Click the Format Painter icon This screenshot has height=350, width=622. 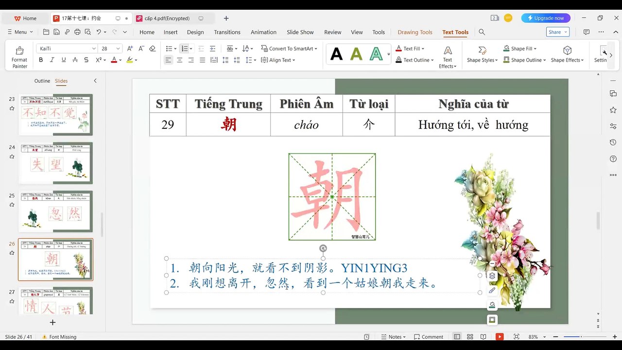click(19, 51)
